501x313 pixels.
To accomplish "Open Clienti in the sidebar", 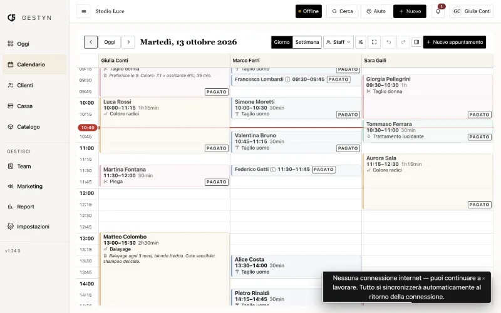I will 34,85.
